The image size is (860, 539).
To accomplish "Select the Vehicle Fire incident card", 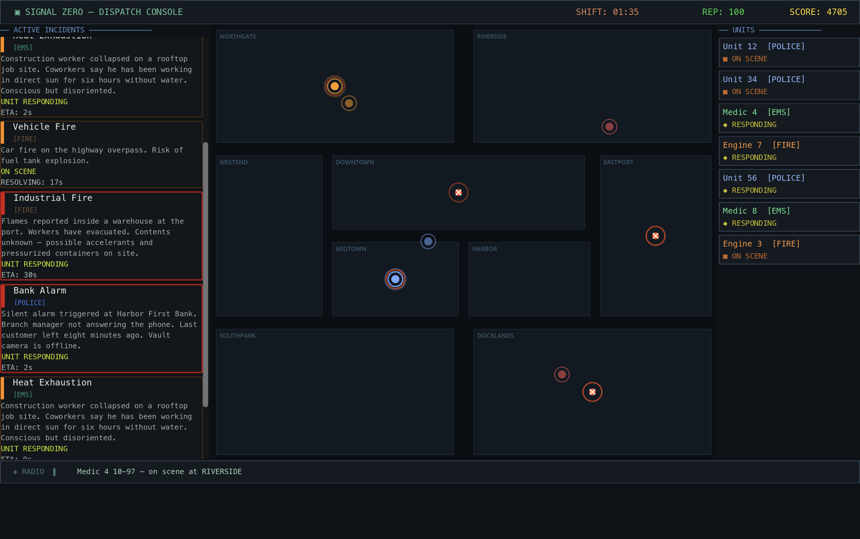I will click(101, 154).
